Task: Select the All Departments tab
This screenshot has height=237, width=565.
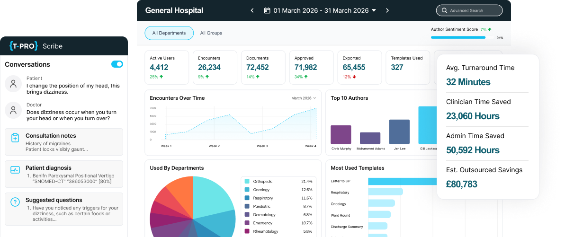Action: (x=169, y=33)
